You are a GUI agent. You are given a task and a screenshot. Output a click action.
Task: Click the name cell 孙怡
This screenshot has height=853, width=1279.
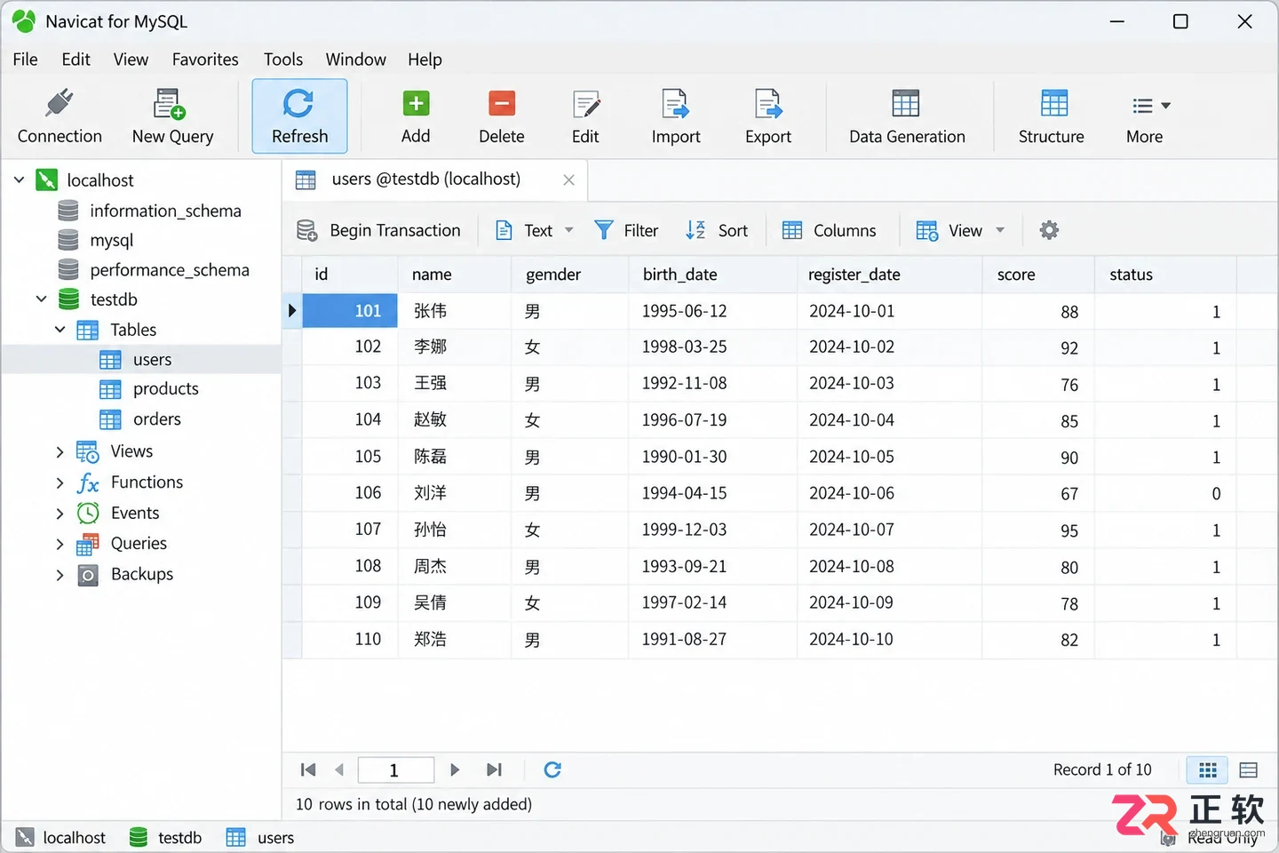[x=455, y=530]
